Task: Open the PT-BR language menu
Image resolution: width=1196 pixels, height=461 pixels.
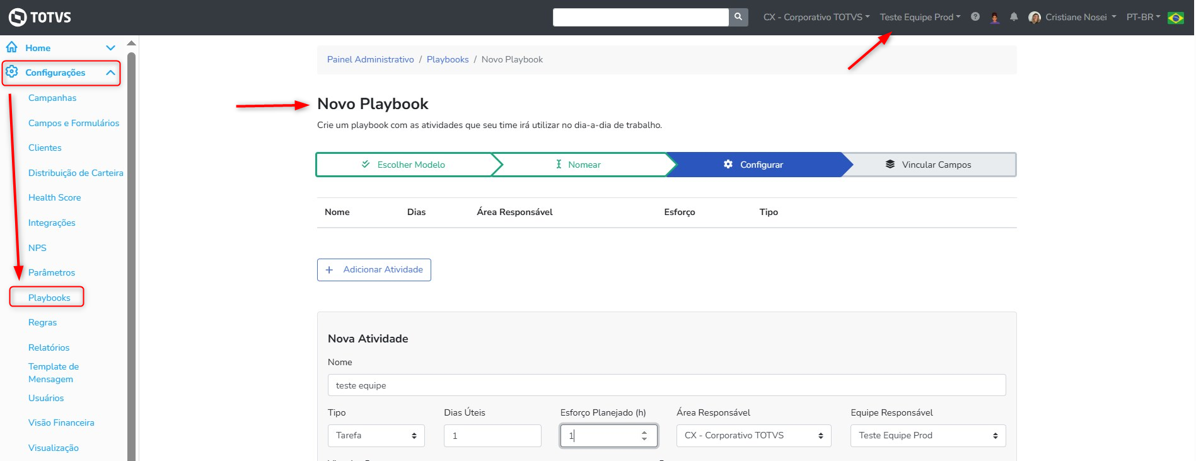Action: [x=1143, y=17]
